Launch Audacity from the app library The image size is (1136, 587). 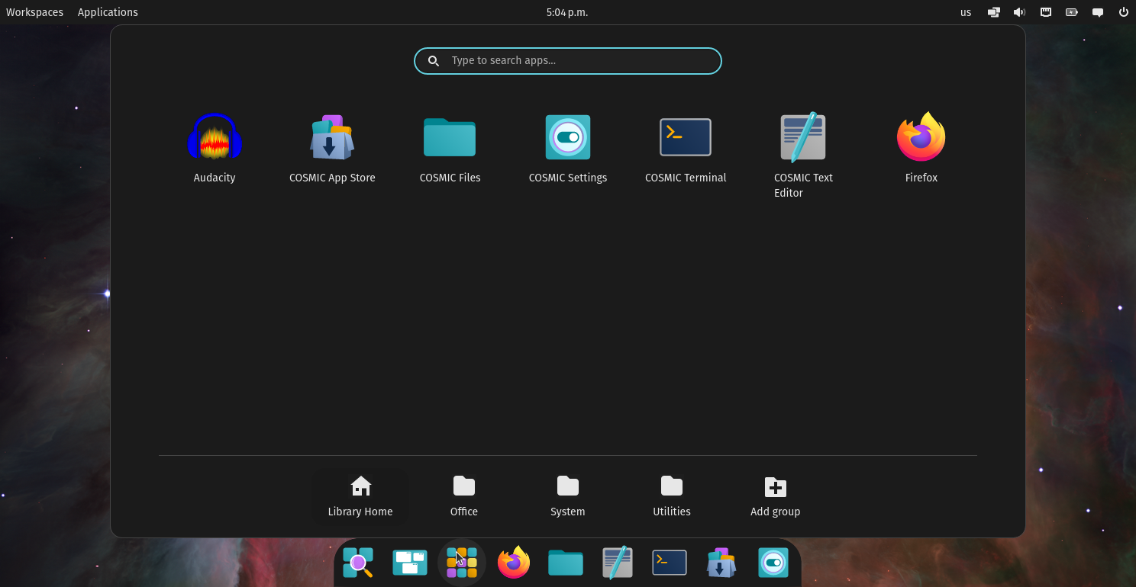215,149
